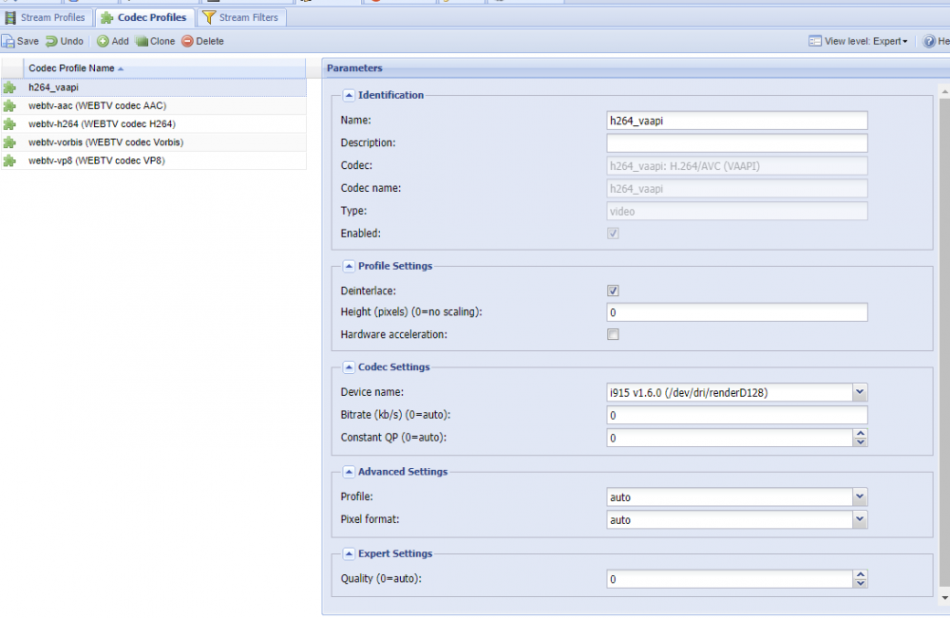Click the Save toolbar icon
Screen dimensions: 950x618
tap(8, 41)
